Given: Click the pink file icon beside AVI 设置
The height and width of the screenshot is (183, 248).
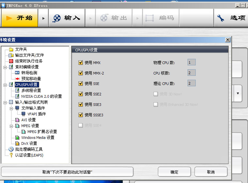Looking at the screenshot, I should 17,120.
